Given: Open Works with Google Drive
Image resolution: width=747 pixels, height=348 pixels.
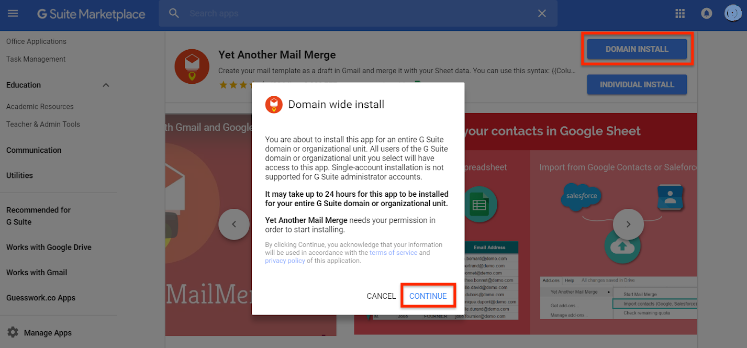Looking at the screenshot, I should tap(49, 247).
